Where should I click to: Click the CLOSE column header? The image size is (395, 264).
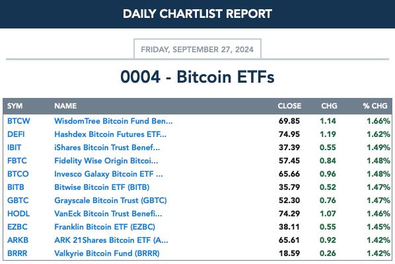coord(289,106)
